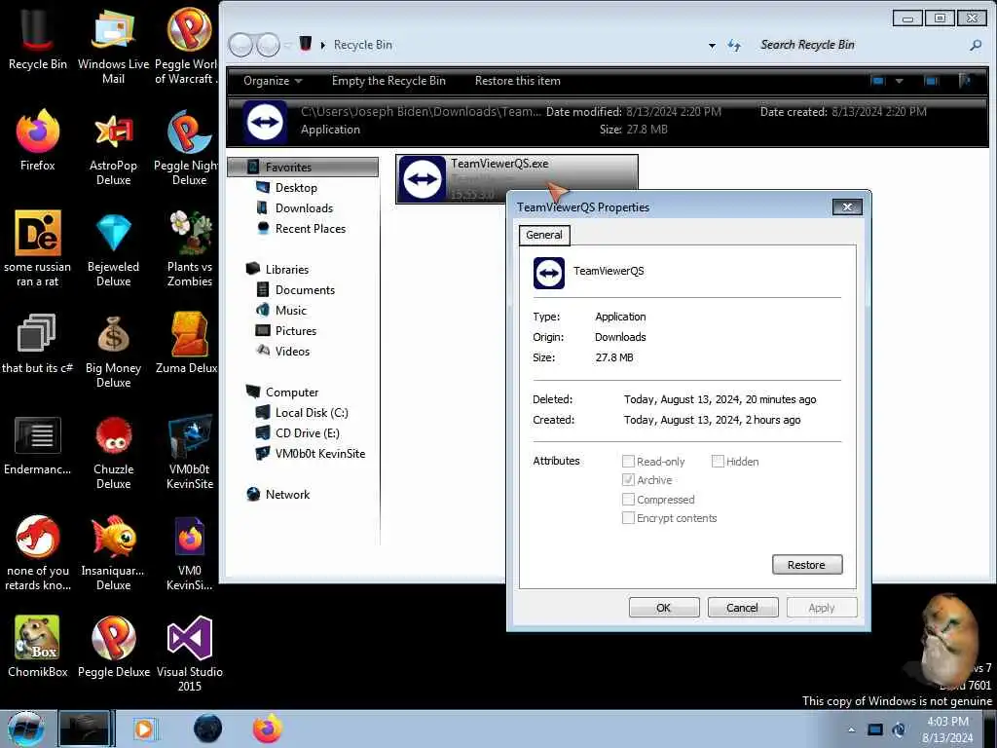Open the Organize dropdown menu

pos(273,81)
